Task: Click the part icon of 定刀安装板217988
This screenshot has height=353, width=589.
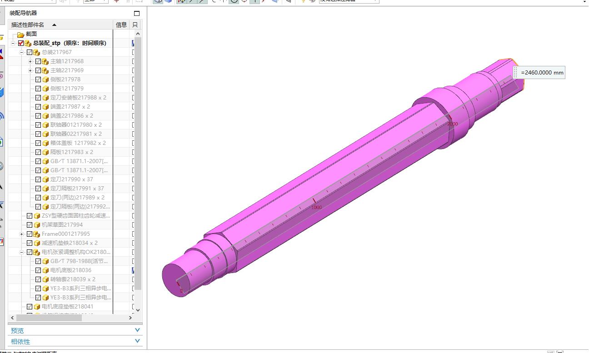Action: (45, 98)
